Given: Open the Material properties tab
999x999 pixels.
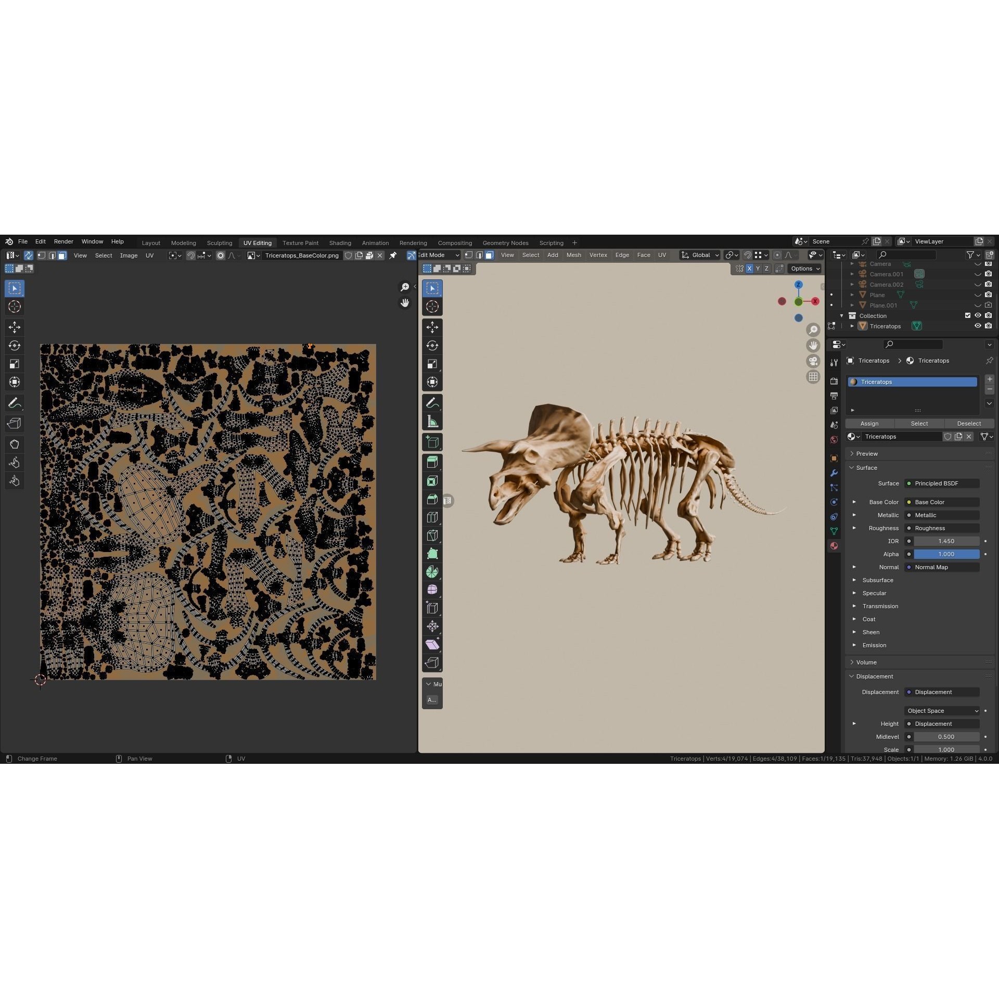Looking at the screenshot, I should [x=834, y=546].
